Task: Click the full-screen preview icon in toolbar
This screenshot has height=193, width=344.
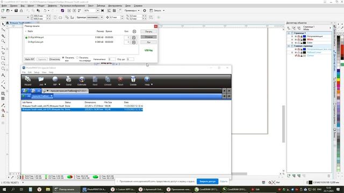Action: (x=103, y=11)
